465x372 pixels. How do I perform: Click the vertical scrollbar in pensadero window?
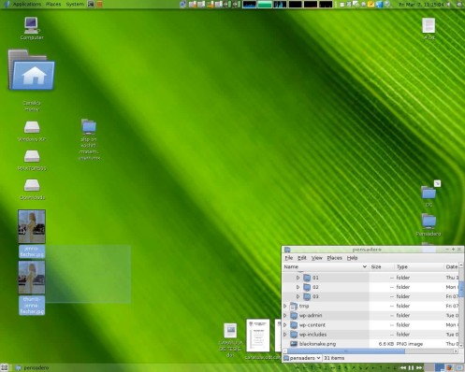[461, 290]
